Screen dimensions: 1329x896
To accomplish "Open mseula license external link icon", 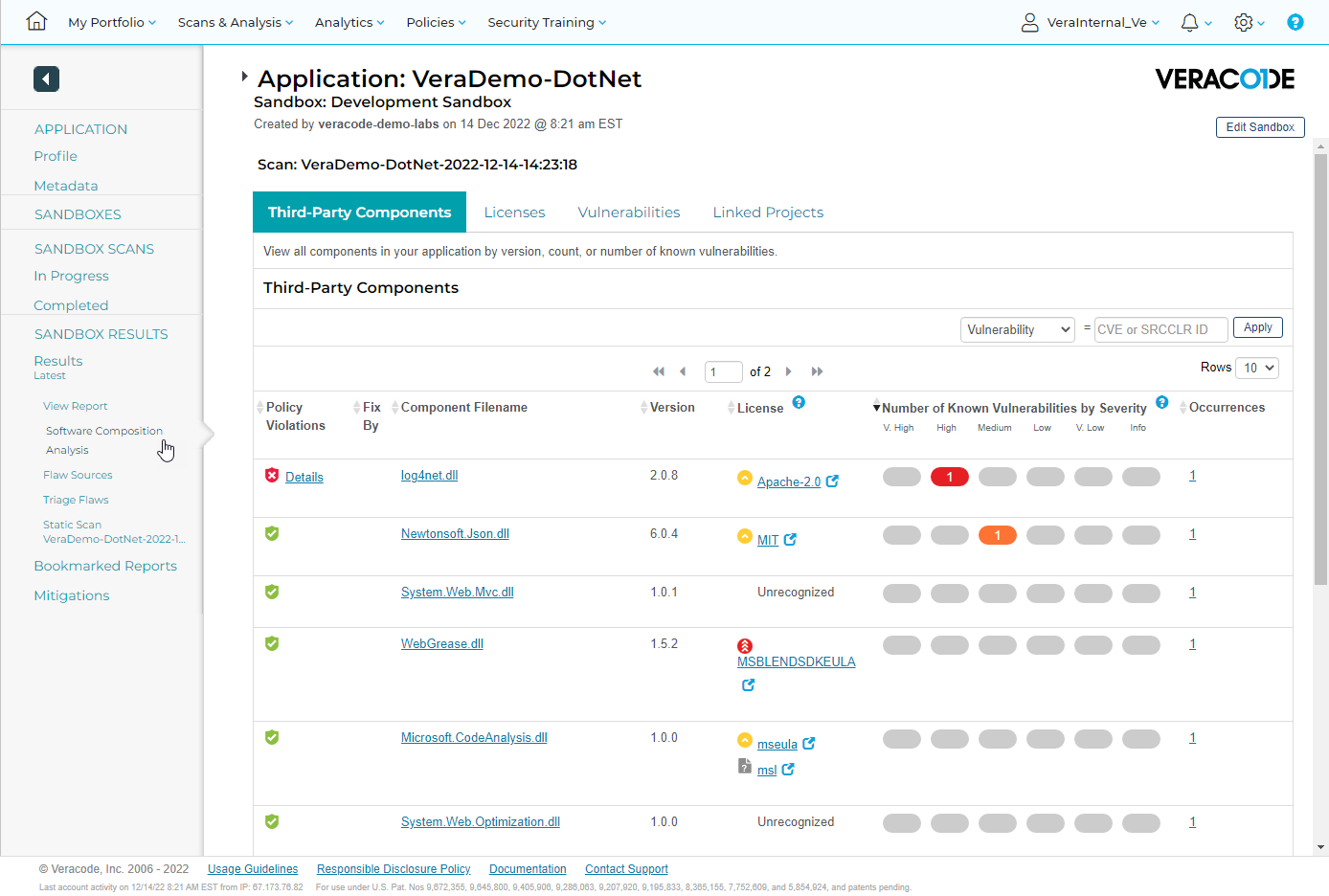I will click(x=808, y=744).
